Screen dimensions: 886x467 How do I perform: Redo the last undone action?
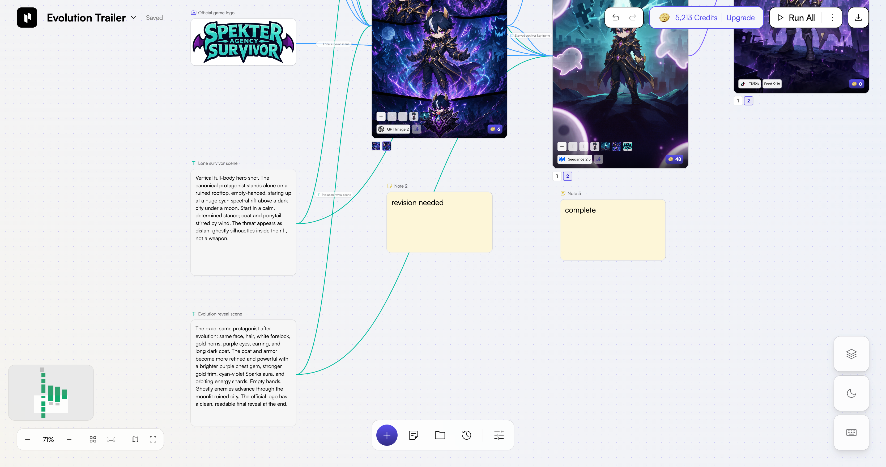[x=632, y=18]
